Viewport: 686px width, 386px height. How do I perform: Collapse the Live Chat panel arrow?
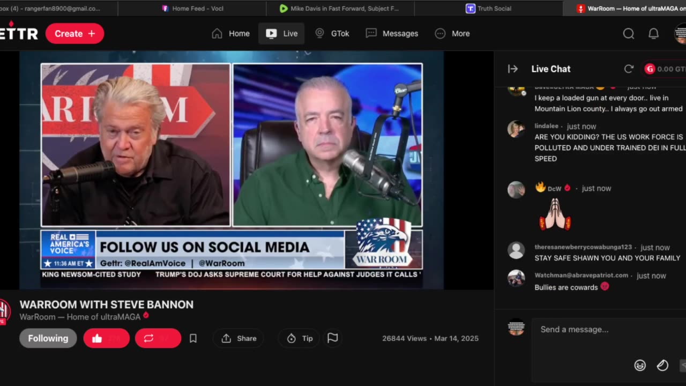513,69
